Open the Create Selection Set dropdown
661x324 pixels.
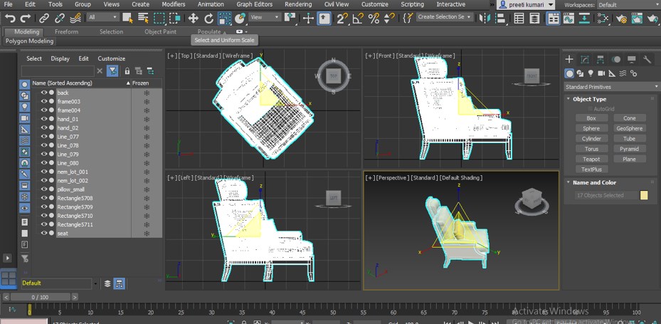coord(445,17)
